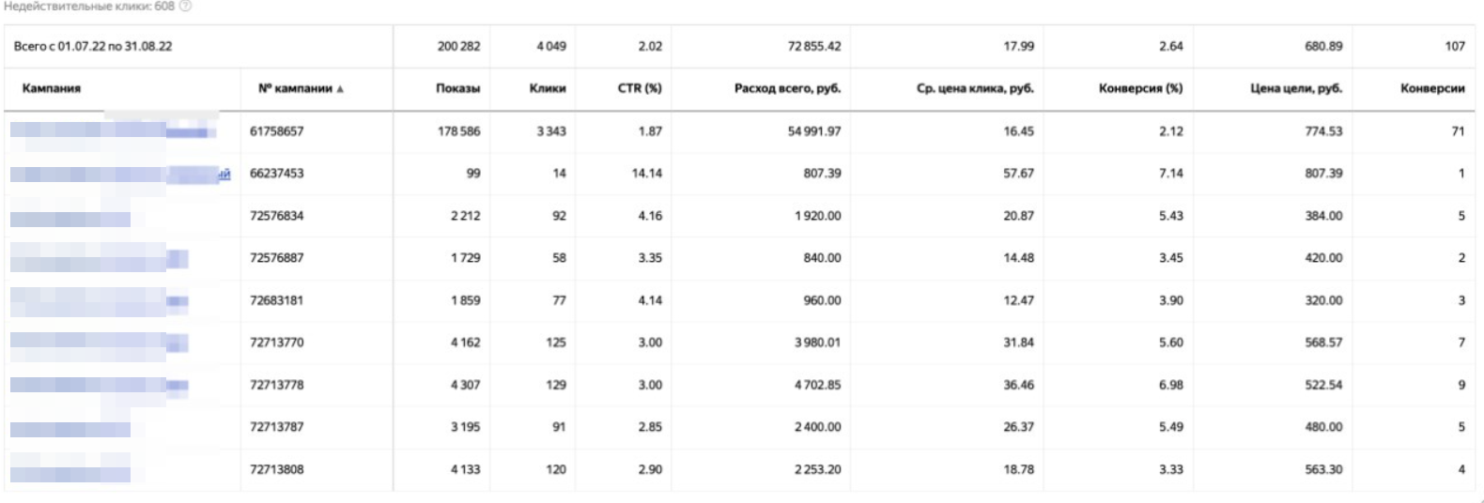Viewport: 1484px width, 503px height.
Task: Sort by CTR (%) column header
Action: (639, 89)
